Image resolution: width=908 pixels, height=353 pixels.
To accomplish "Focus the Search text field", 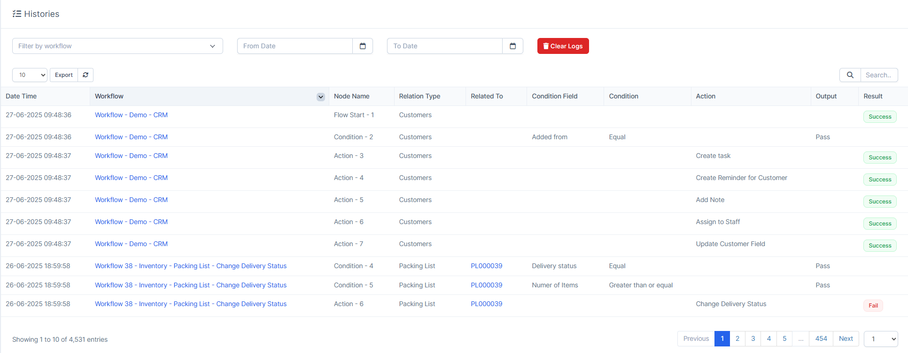I will pyautogui.click(x=878, y=75).
